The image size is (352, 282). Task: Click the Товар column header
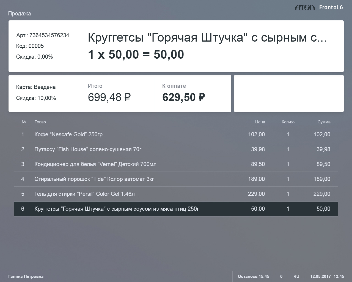(x=40, y=122)
